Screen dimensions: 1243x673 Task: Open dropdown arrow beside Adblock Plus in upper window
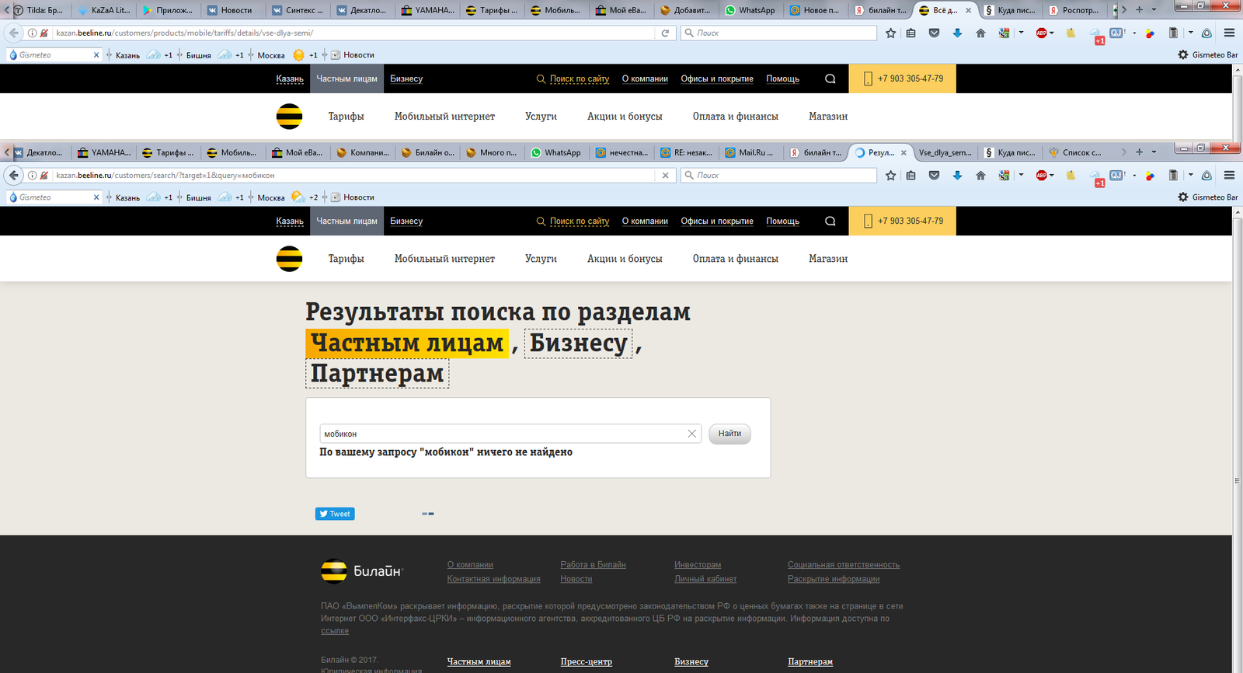pyautogui.click(x=1052, y=33)
